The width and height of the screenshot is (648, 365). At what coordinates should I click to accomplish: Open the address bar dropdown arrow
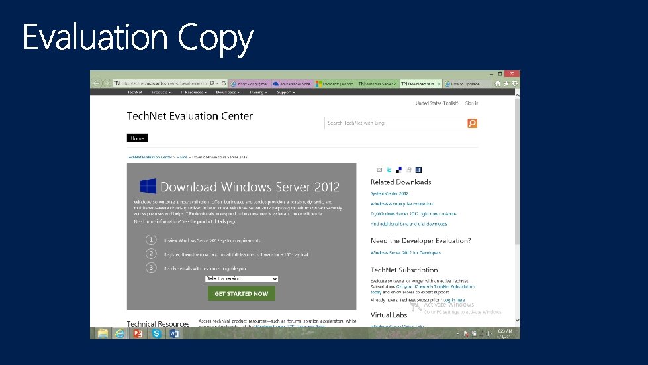click(217, 83)
